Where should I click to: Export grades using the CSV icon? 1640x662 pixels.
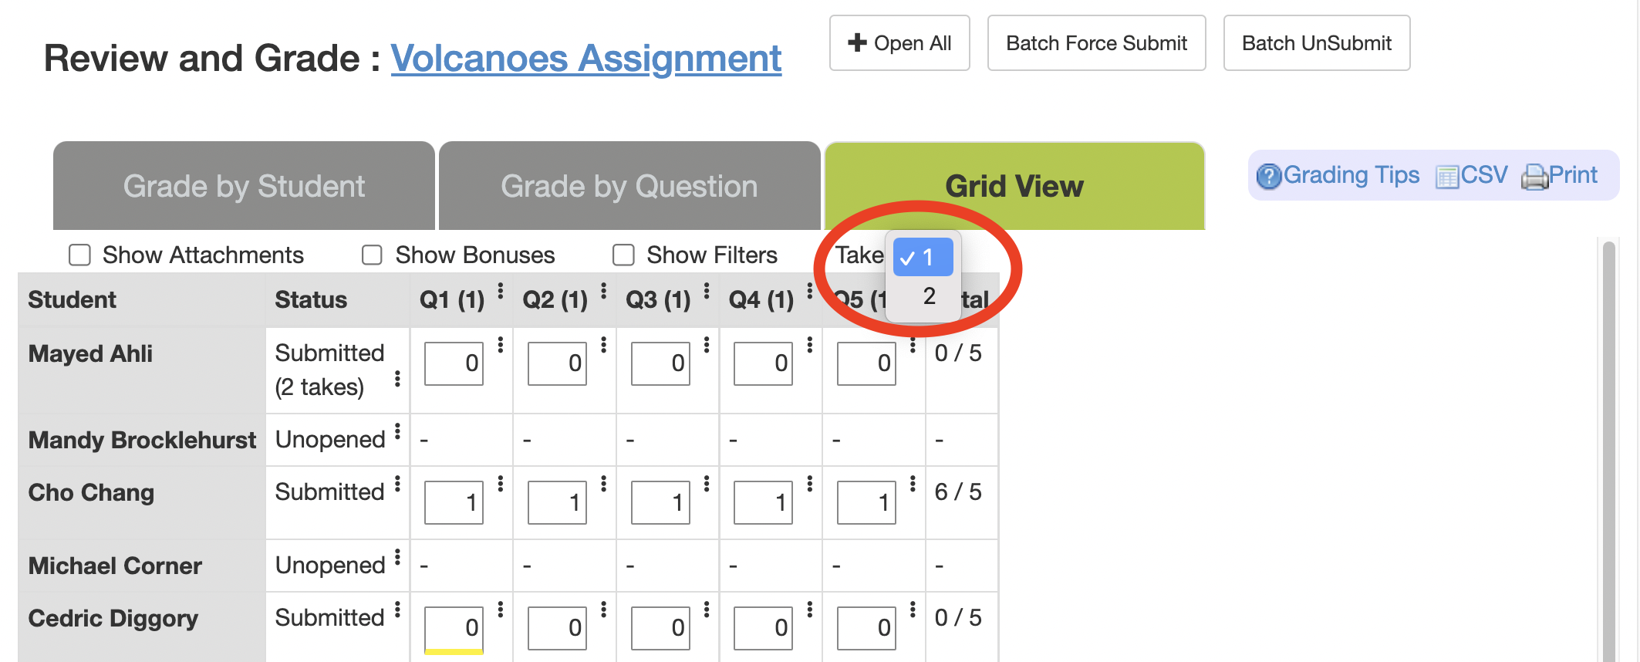(1446, 177)
